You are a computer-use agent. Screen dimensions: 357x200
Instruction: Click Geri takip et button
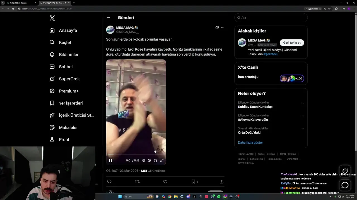(292, 42)
